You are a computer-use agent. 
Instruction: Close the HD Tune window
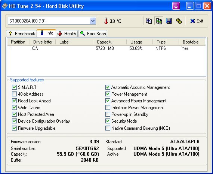[x=207, y=6]
